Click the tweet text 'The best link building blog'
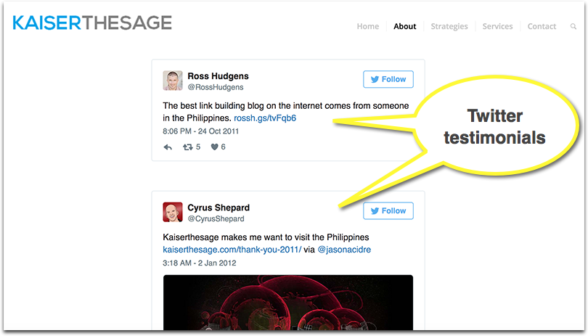Screen dimensions: 588x336 tap(213, 106)
